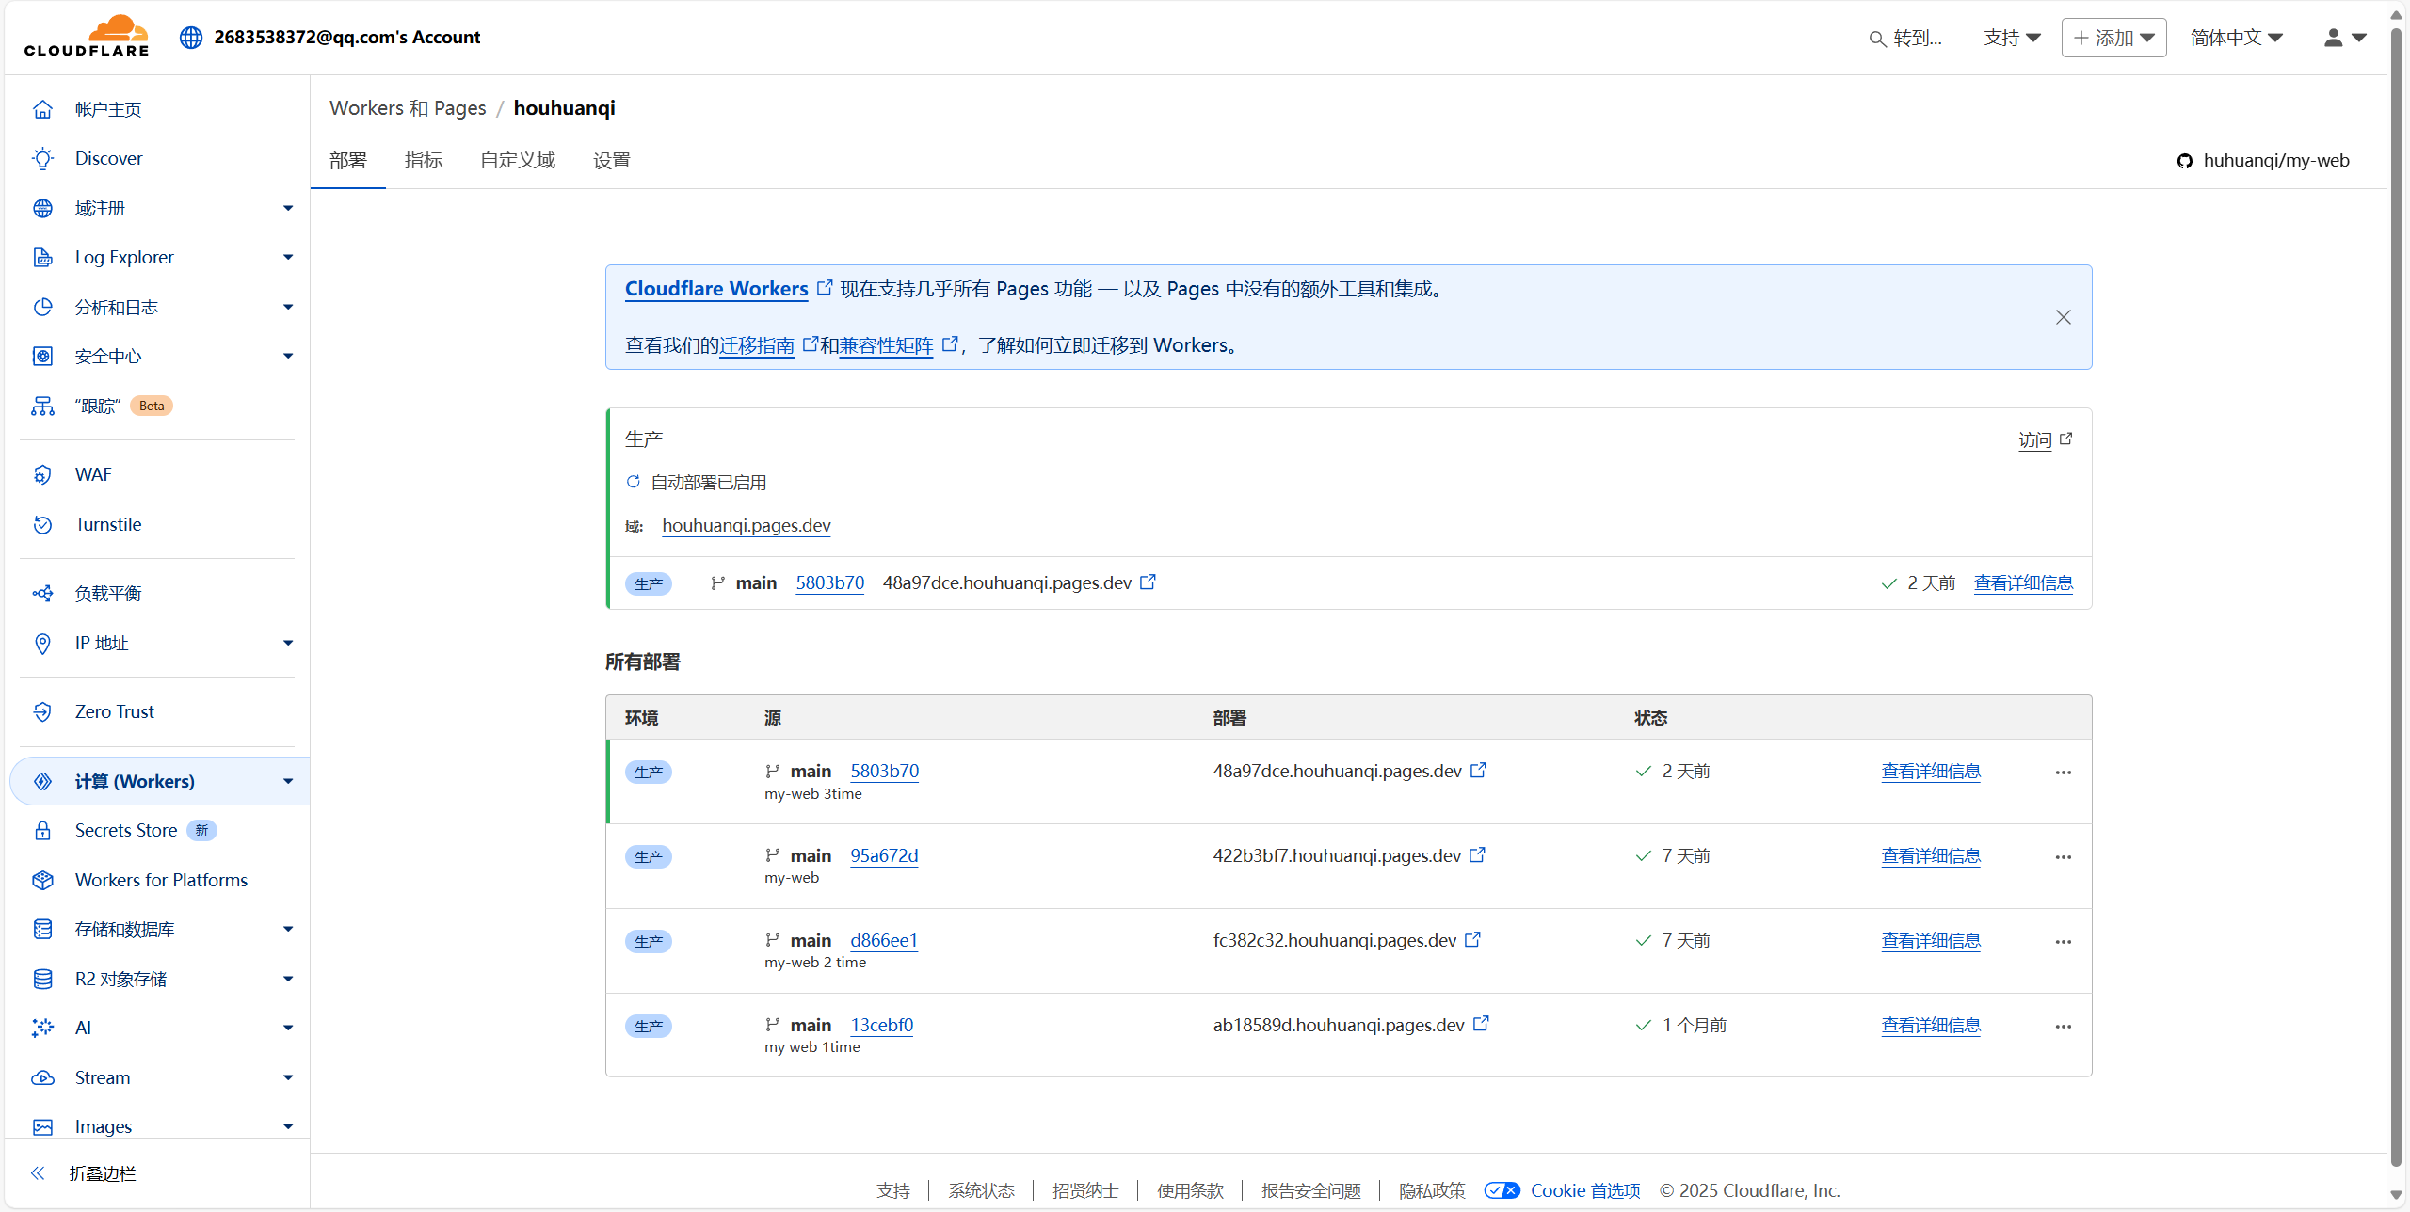
Task: Open the 添加 dropdown button
Action: [2113, 38]
